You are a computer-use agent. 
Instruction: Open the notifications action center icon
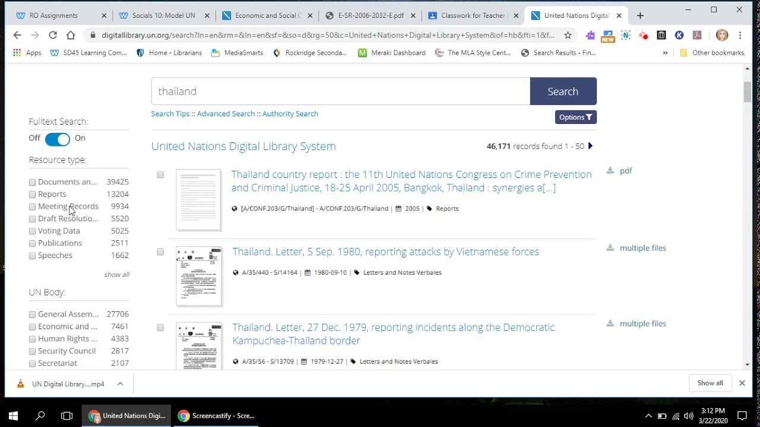click(742, 416)
